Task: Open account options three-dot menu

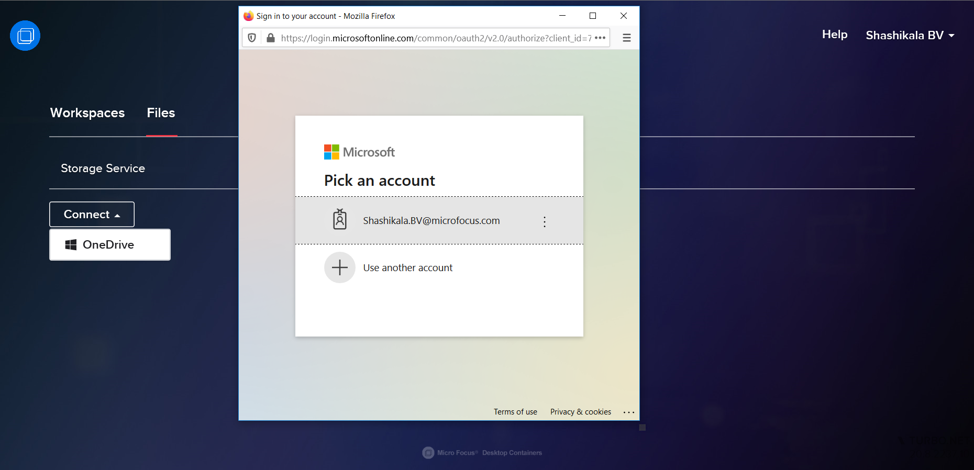Action: (x=545, y=221)
